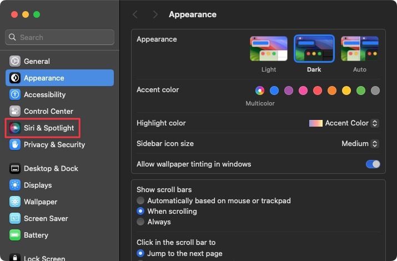The height and width of the screenshot is (261, 397).
Task: Open Siri & Spotlight icon
Action: [x=14, y=128]
